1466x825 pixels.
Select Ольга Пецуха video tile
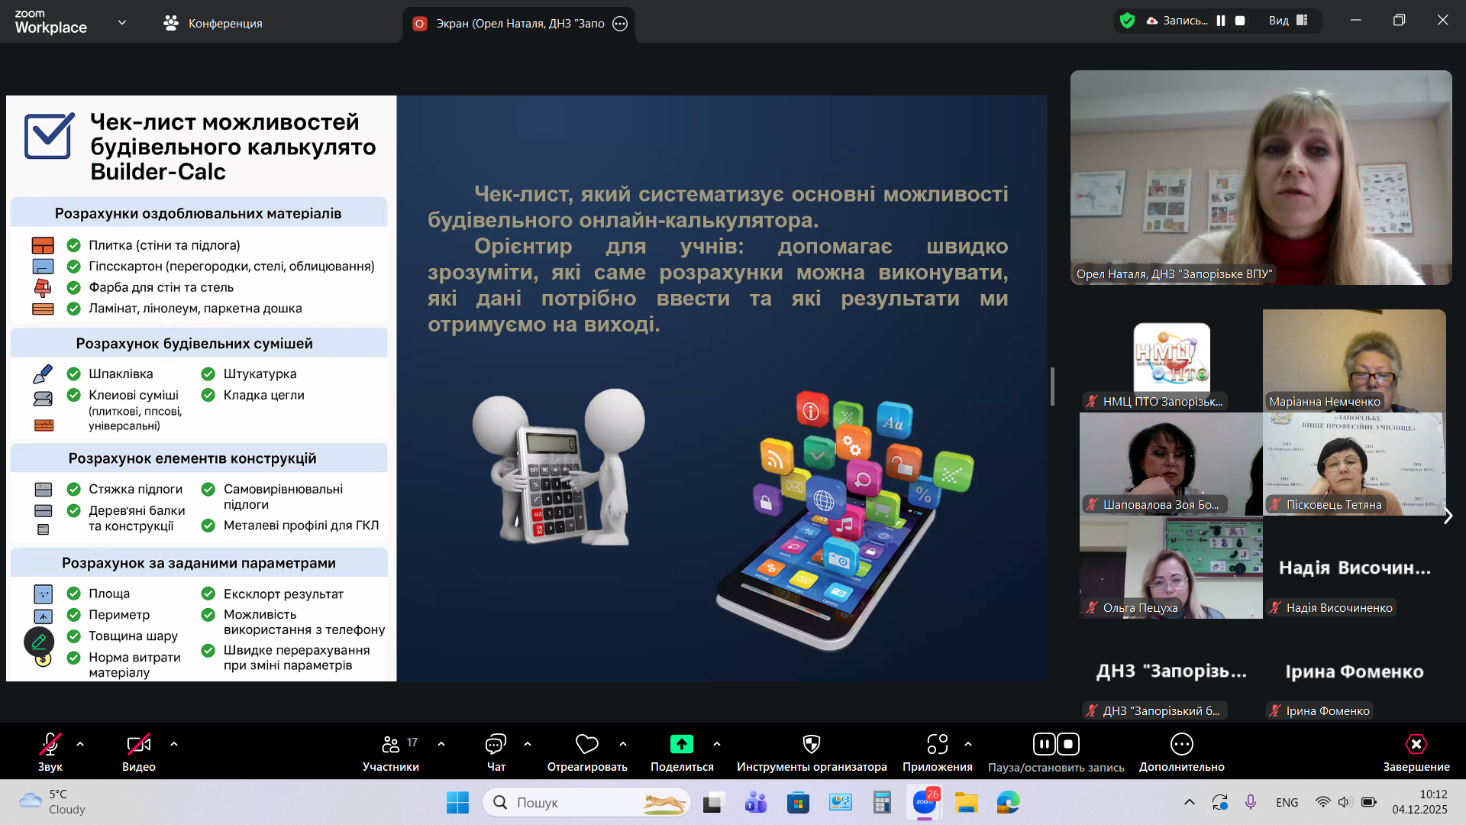[x=1171, y=568]
